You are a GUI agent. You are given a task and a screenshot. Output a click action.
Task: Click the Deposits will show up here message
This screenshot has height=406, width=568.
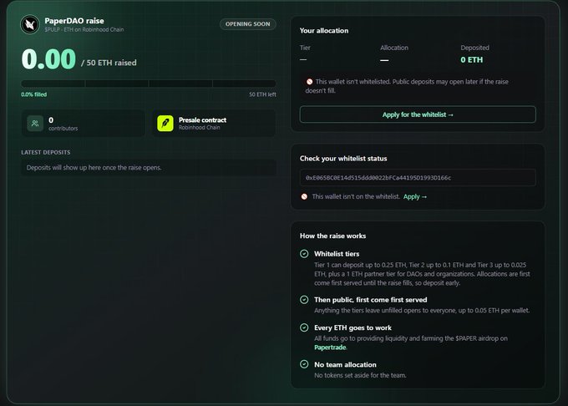pos(94,168)
